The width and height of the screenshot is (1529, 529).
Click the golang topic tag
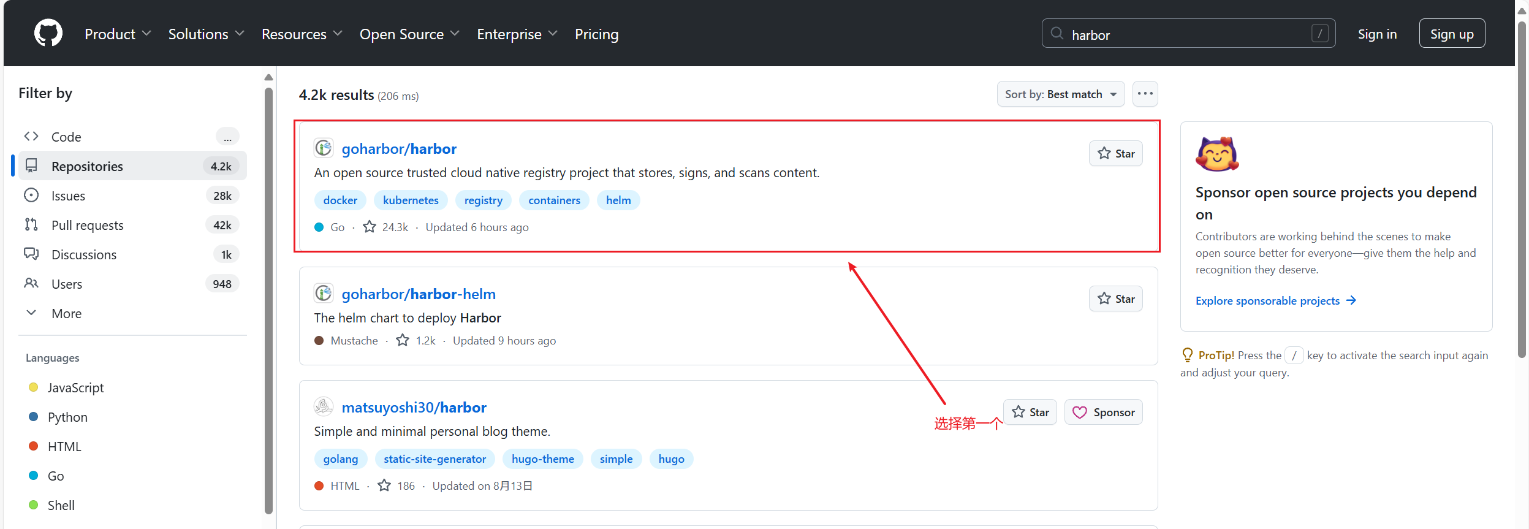tap(341, 459)
